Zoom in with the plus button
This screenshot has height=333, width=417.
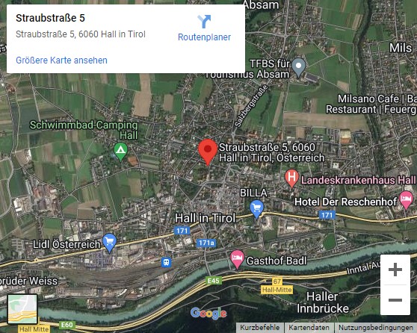point(395,270)
